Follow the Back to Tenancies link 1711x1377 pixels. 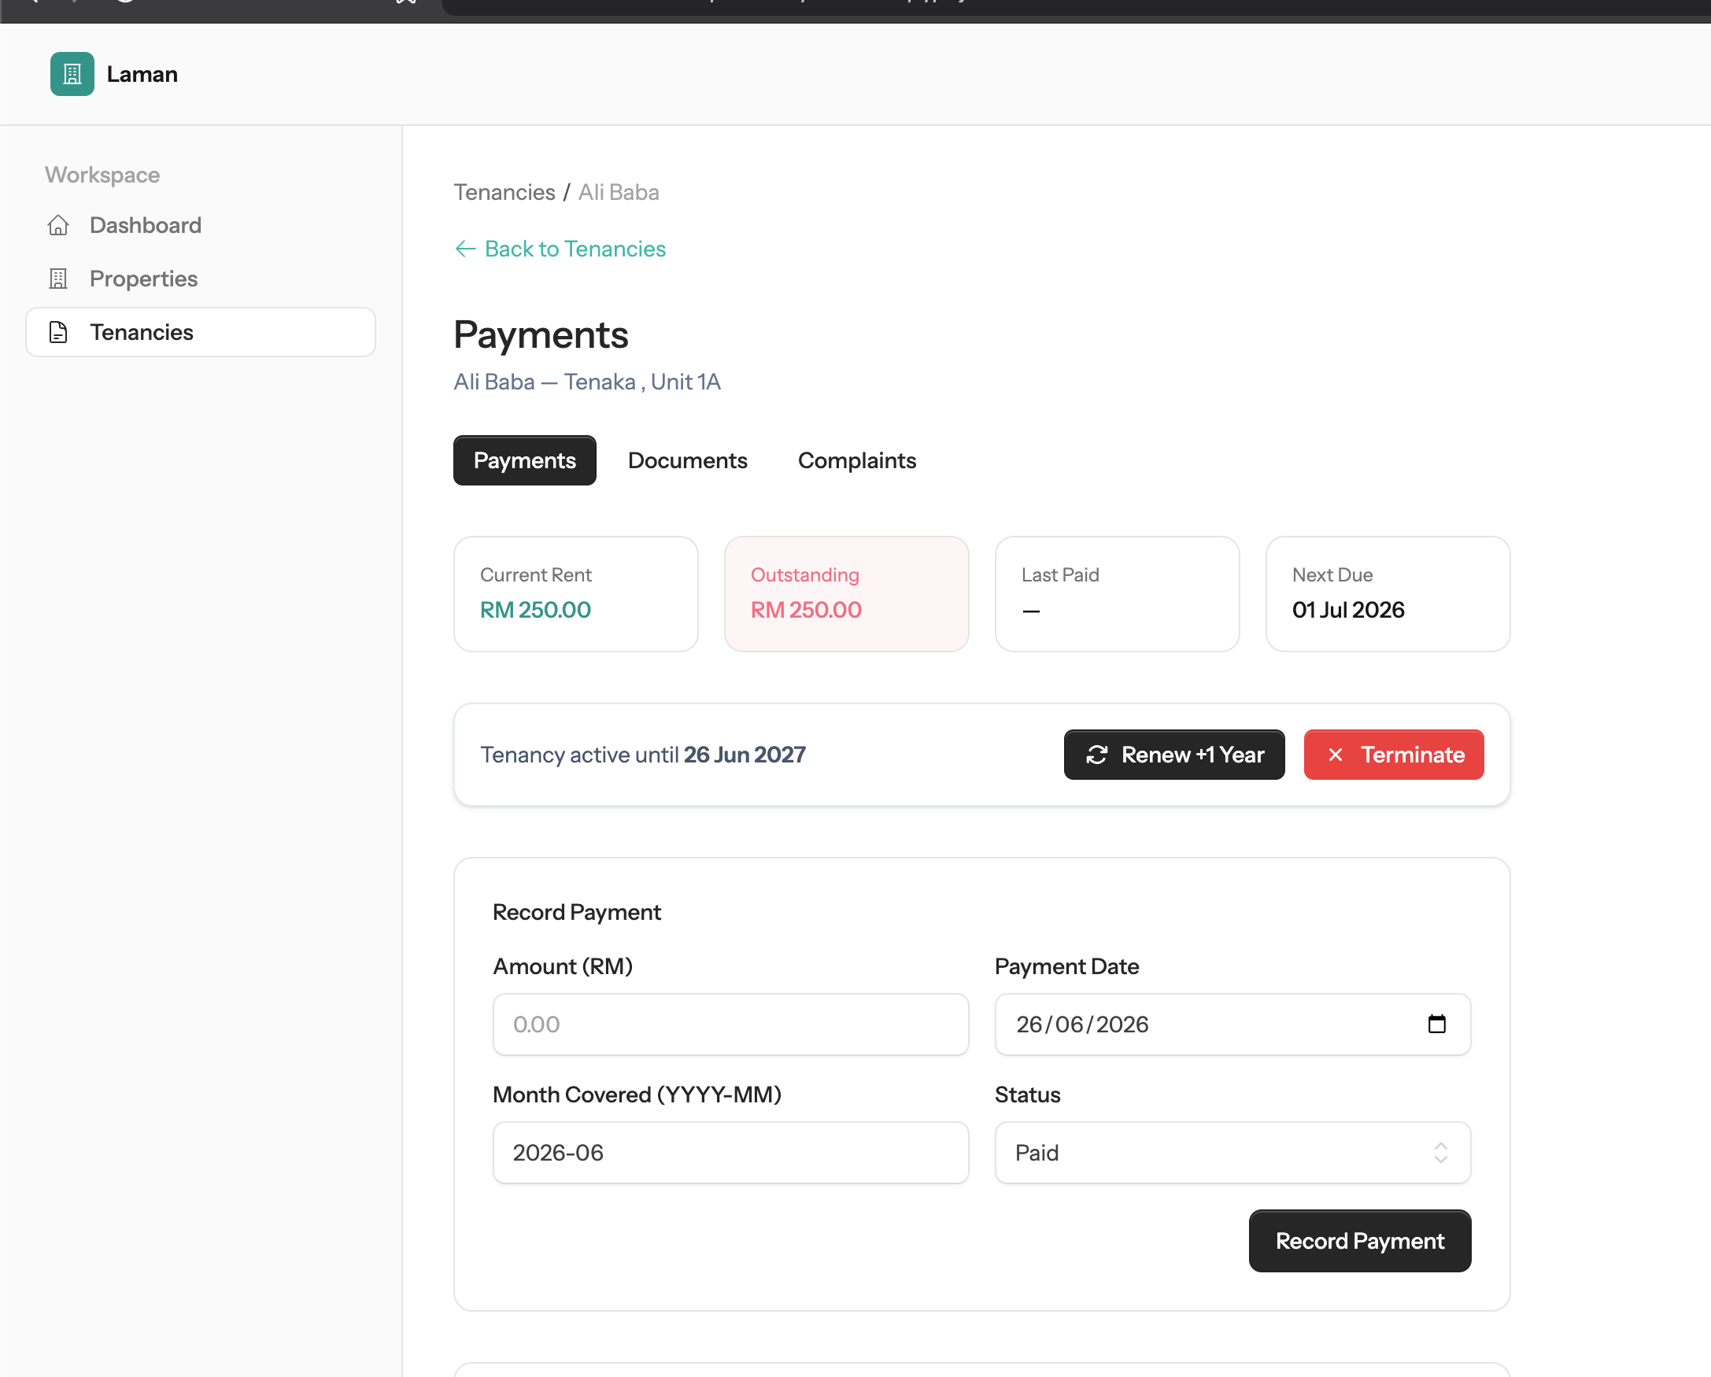(x=560, y=249)
